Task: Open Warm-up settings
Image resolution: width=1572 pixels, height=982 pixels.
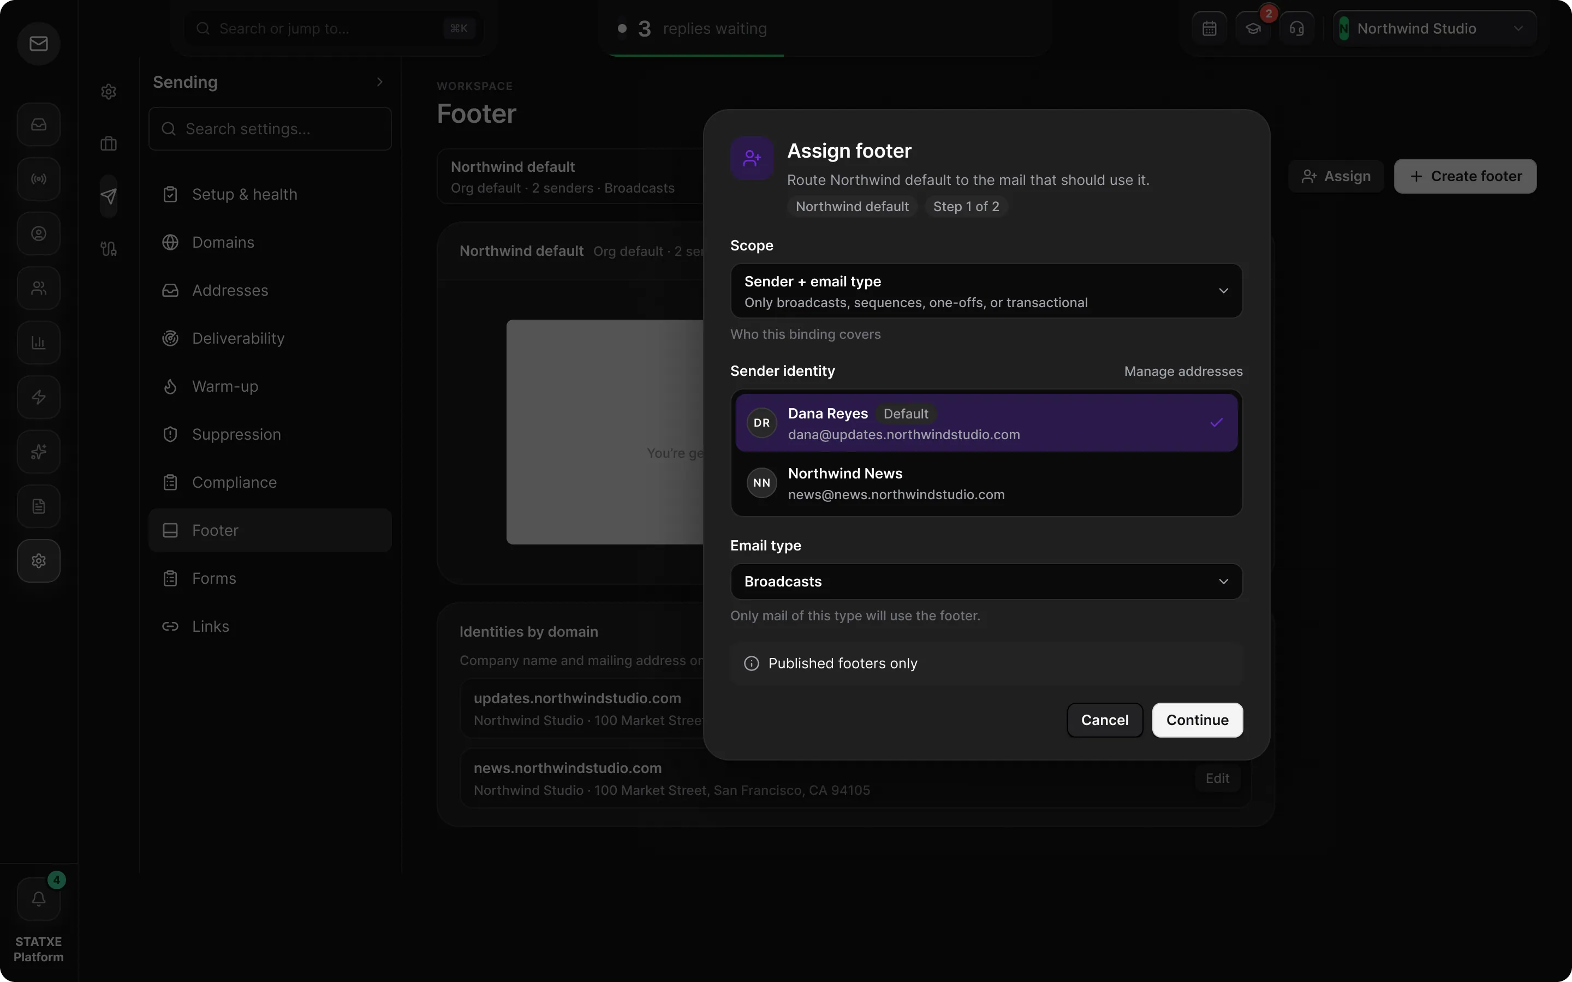Action: (x=270, y=386)
